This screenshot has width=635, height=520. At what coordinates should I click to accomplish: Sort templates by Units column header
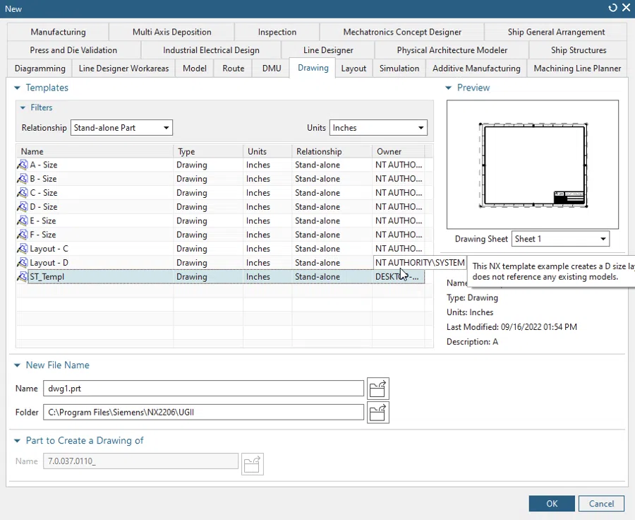267,151
